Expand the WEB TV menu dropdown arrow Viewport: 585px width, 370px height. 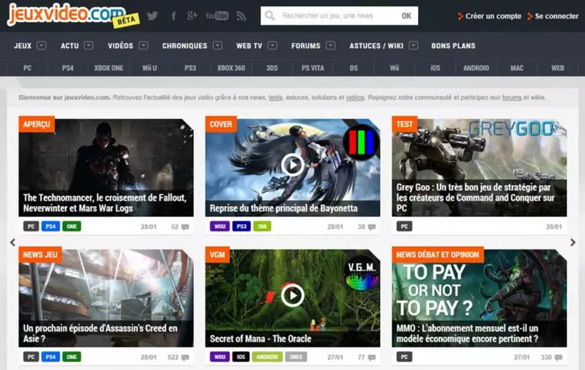pyautogui.click(x=273, y=45)
